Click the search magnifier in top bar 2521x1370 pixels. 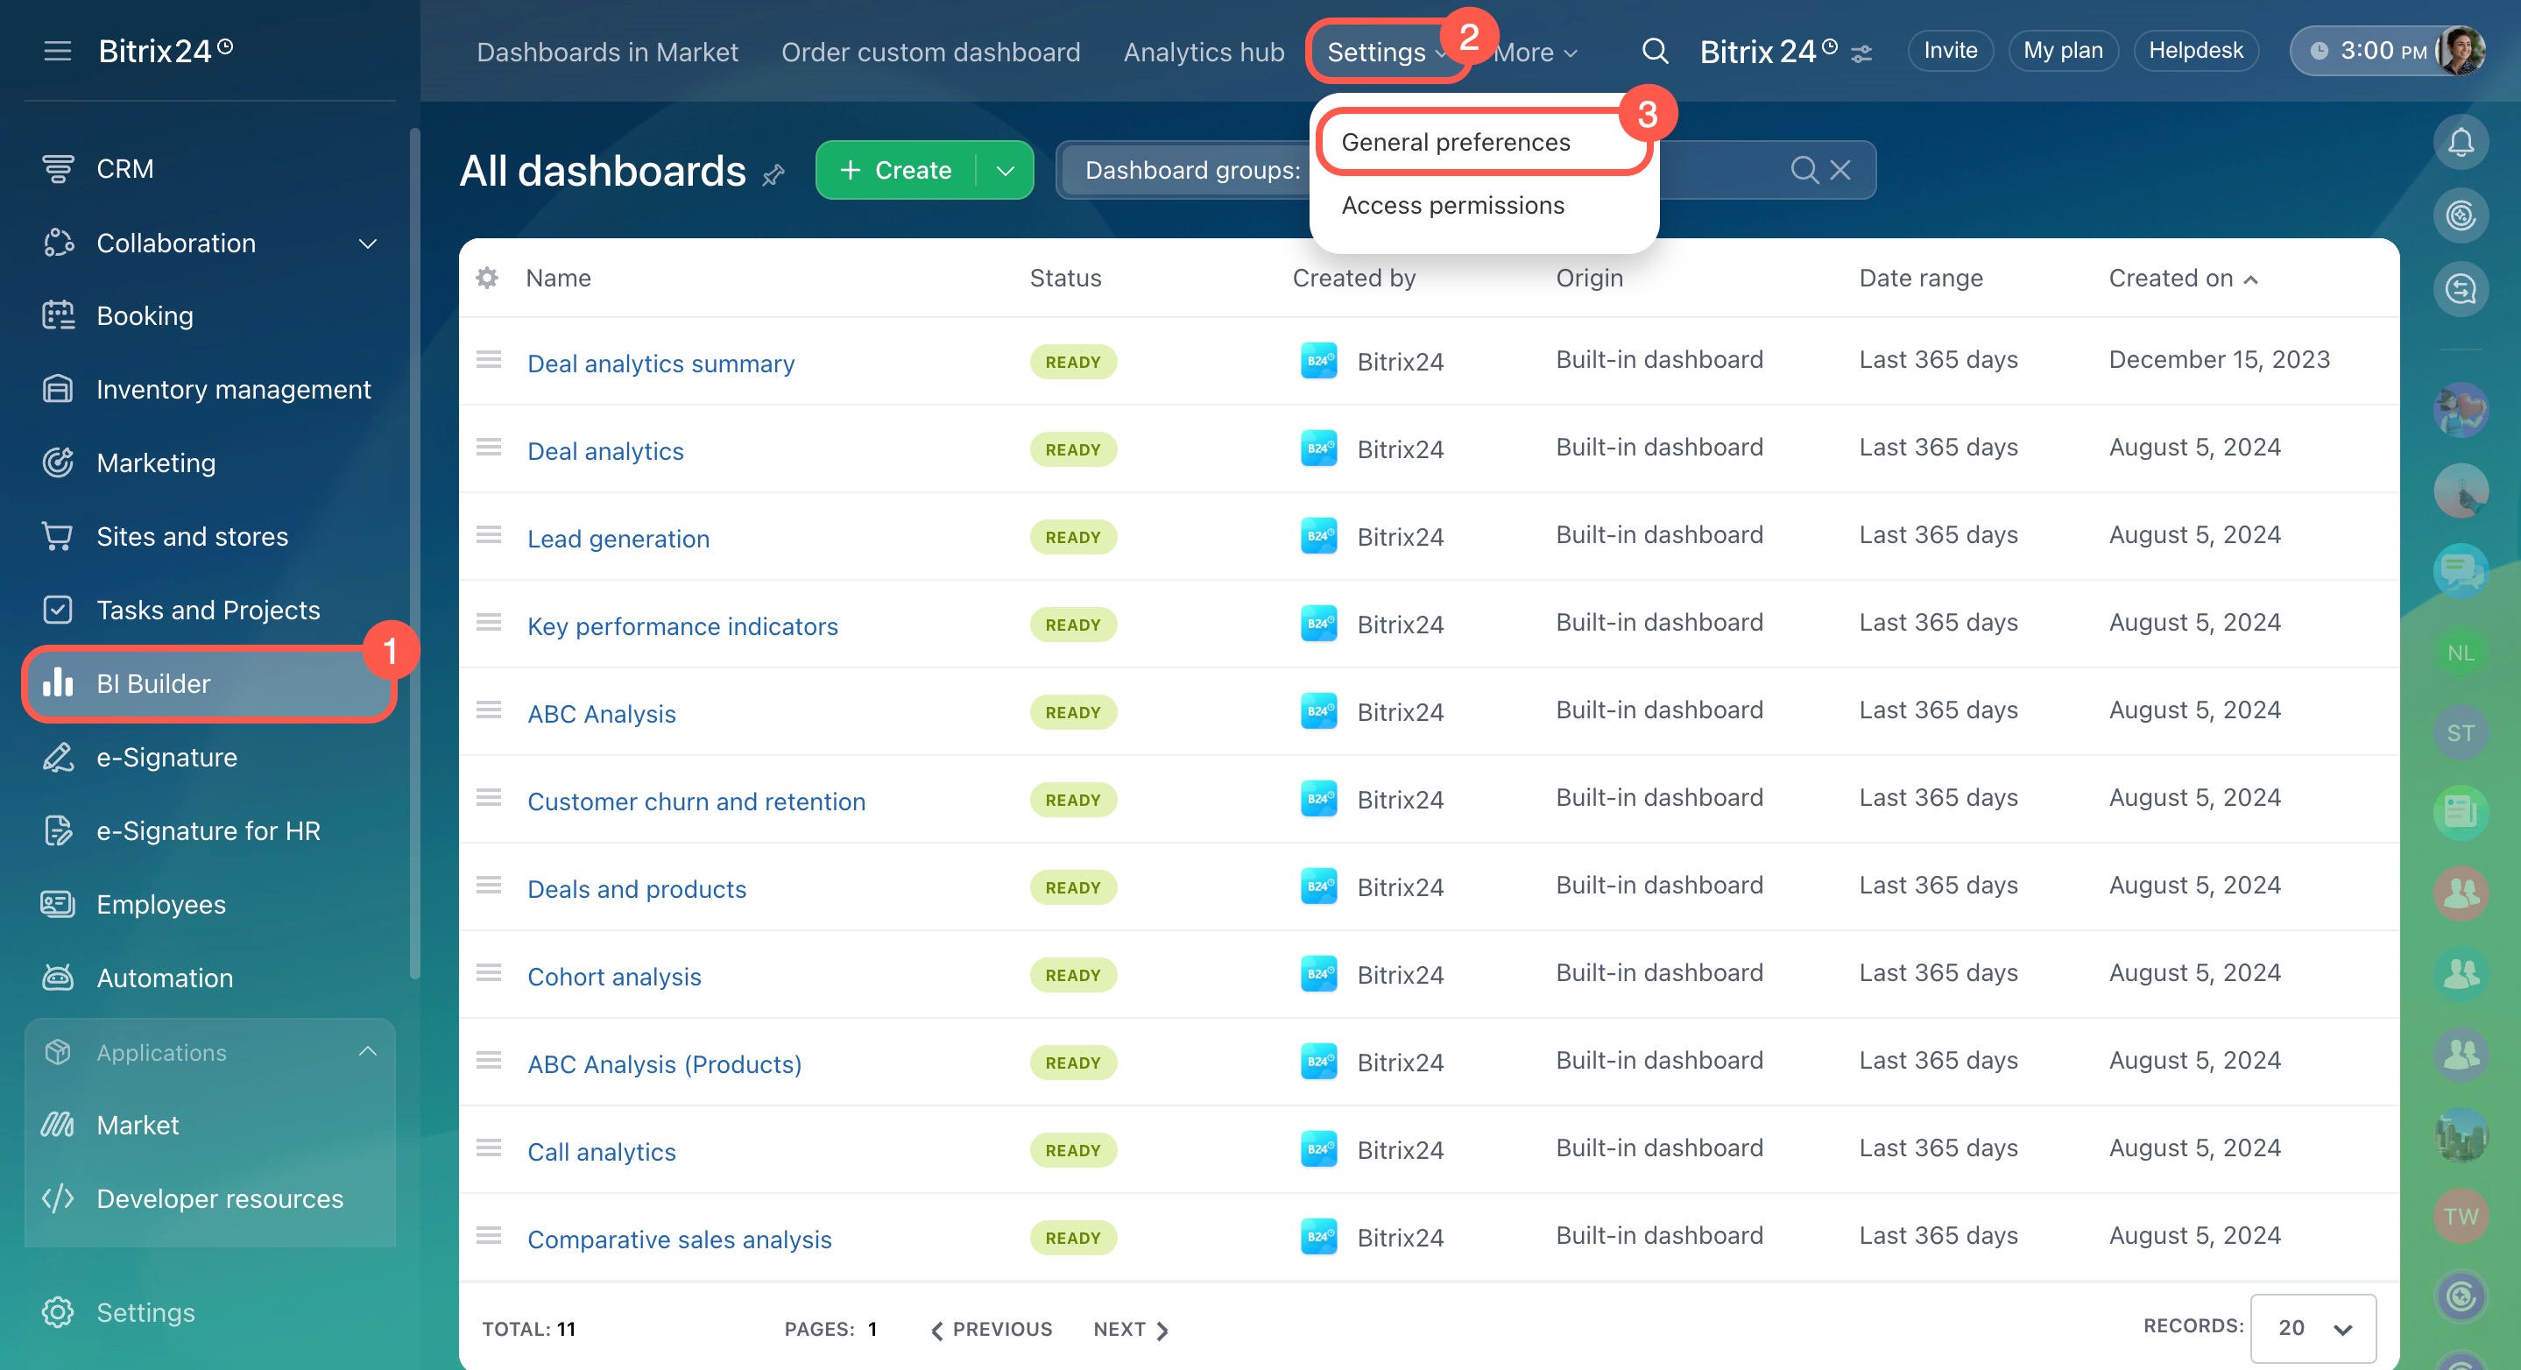1654,51
